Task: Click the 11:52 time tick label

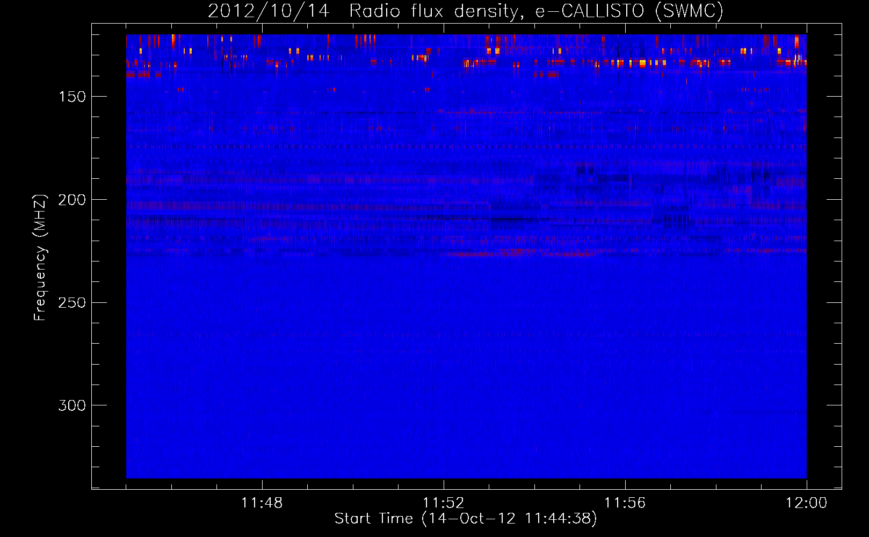Action: (443, 503)
